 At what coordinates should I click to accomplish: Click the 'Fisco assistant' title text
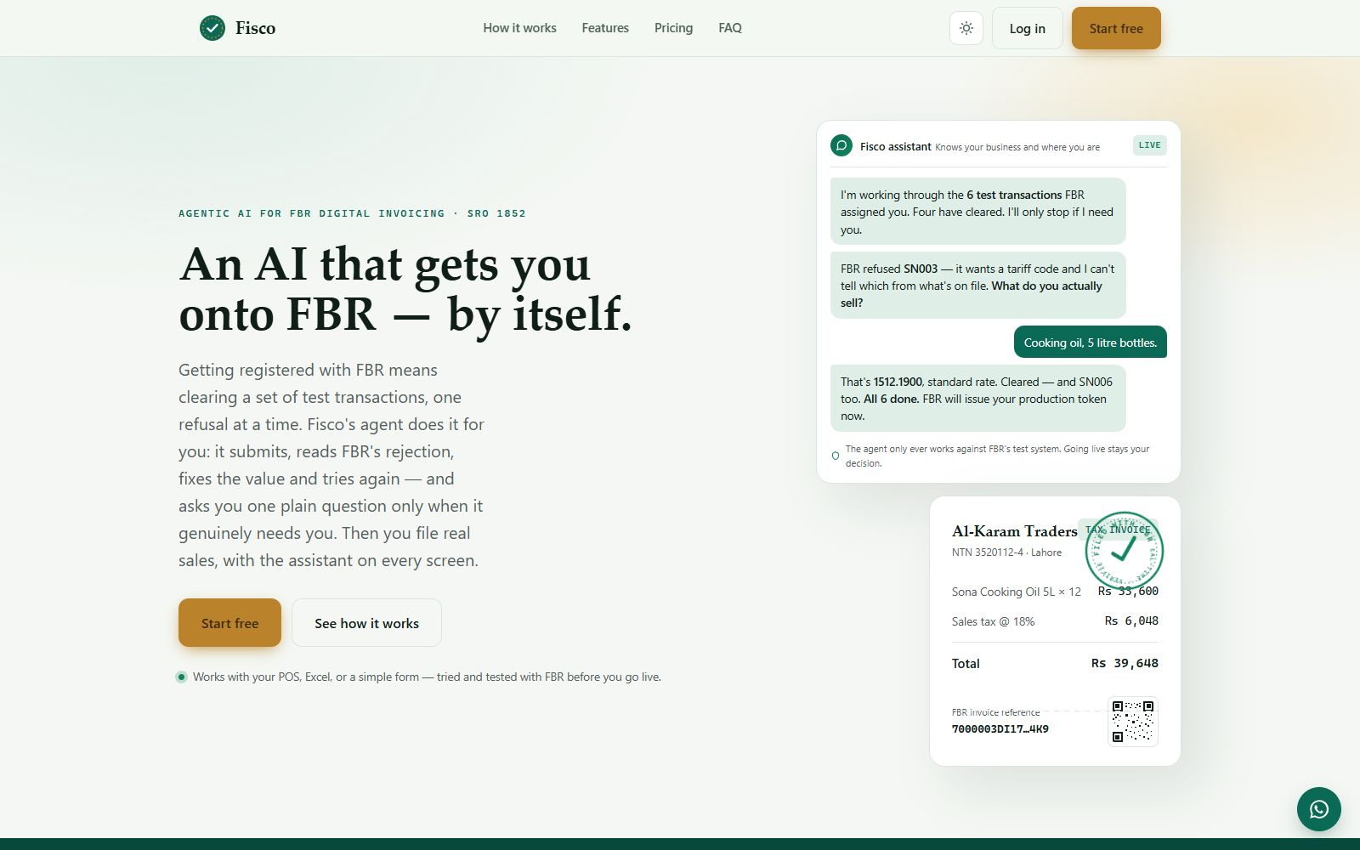pos(895,147)
